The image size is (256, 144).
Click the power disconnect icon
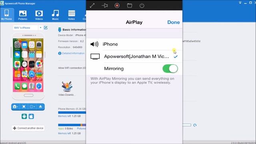142,6
